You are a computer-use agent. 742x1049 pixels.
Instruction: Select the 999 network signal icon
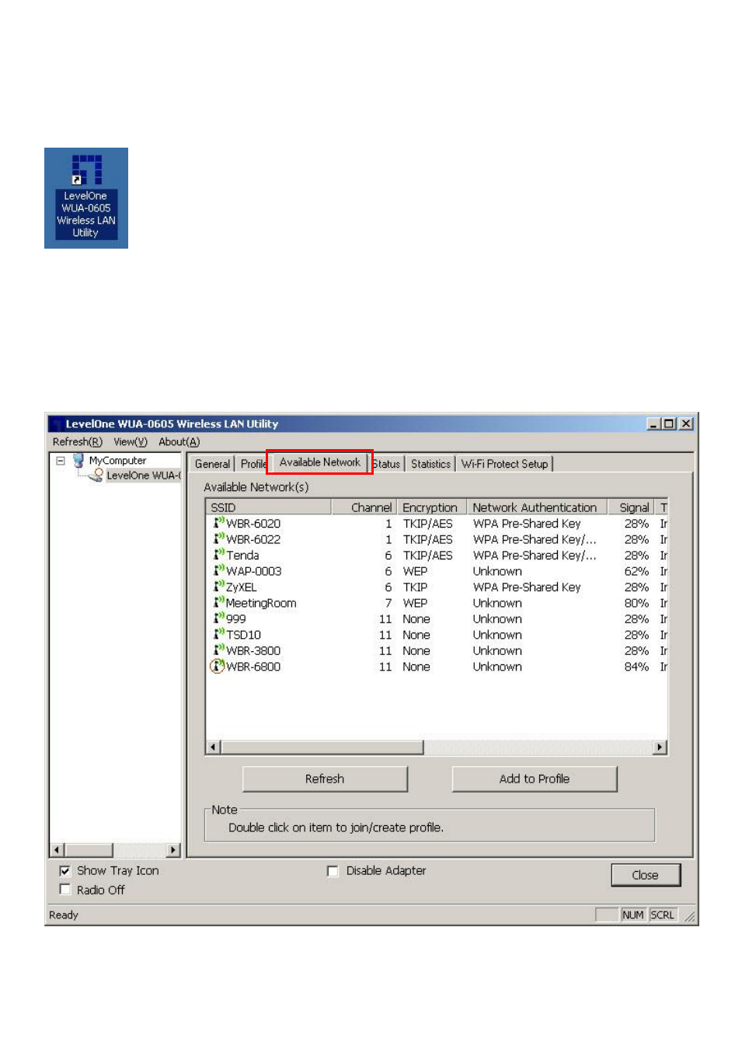[x=219, y=619]
